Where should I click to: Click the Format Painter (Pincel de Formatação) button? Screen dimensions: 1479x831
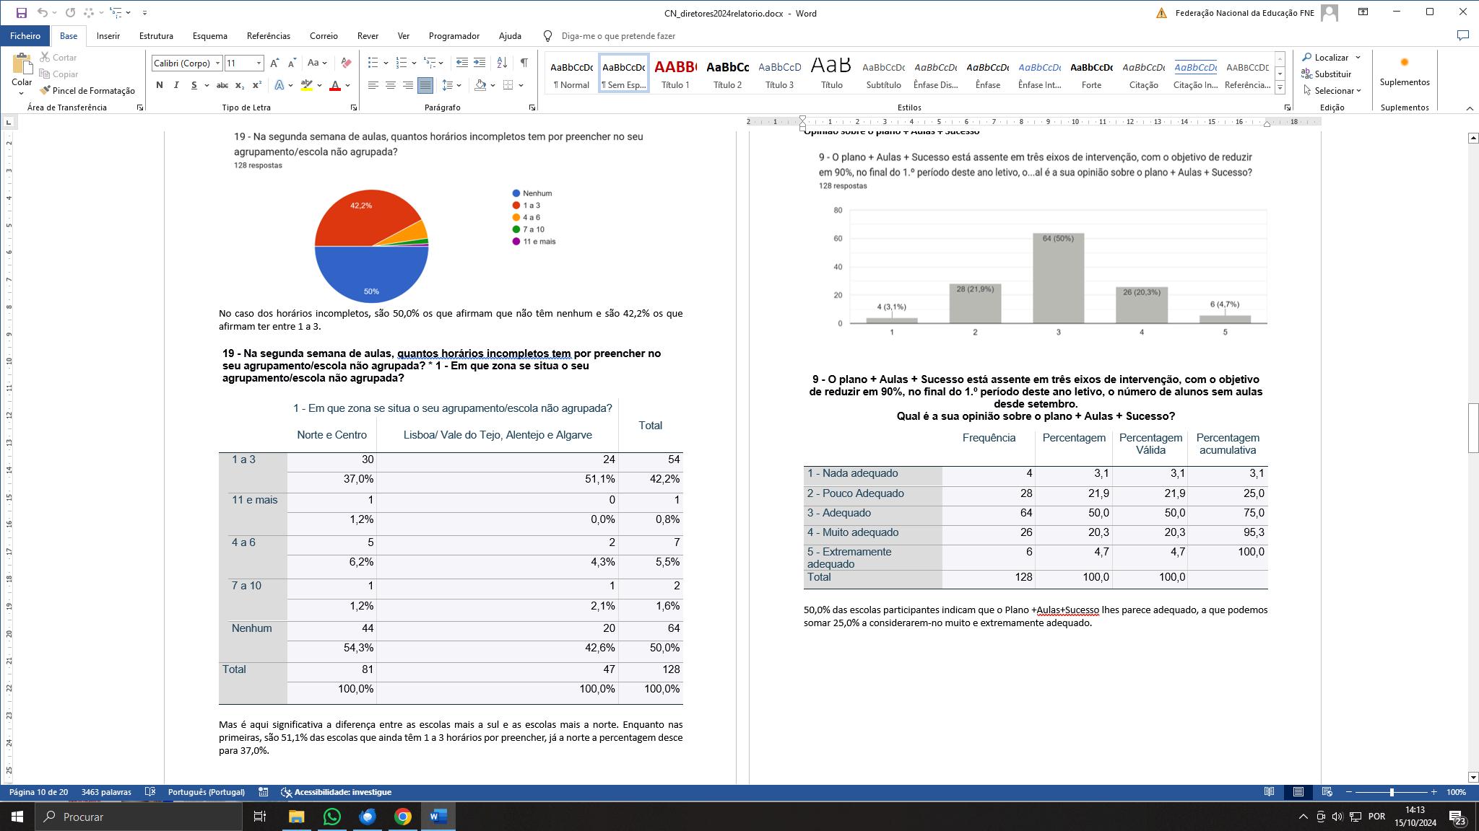(x=87, y=90)
